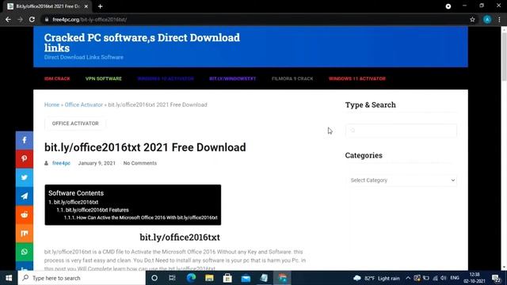Jump to contents item 1. bit.ly/office2016txt
The height and width of the screenshot is (285, 507).
(x=74, y=202)
